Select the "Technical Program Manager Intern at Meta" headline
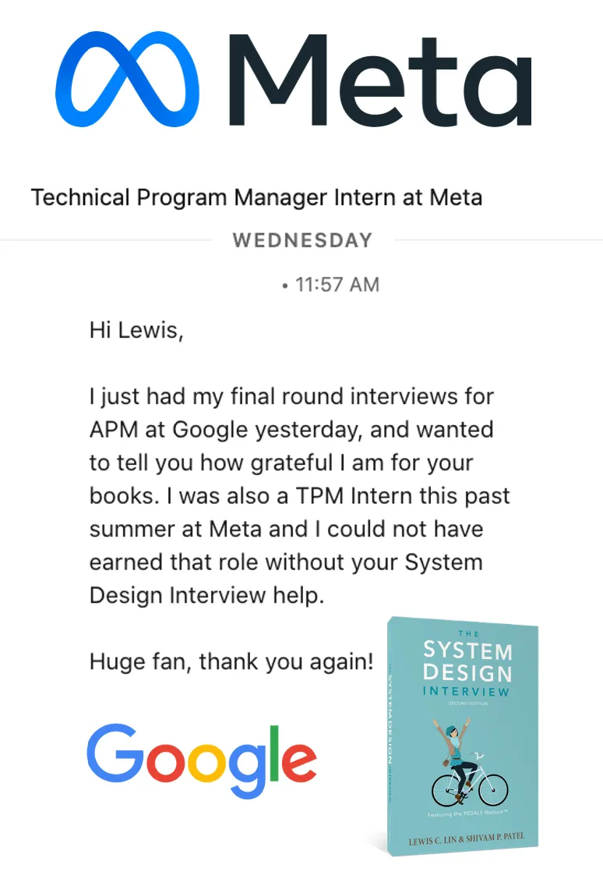The image size is (603, 879). coord(256,197)
